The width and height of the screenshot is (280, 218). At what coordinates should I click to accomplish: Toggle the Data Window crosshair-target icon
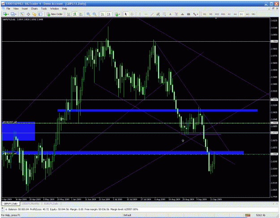(28, 14)
